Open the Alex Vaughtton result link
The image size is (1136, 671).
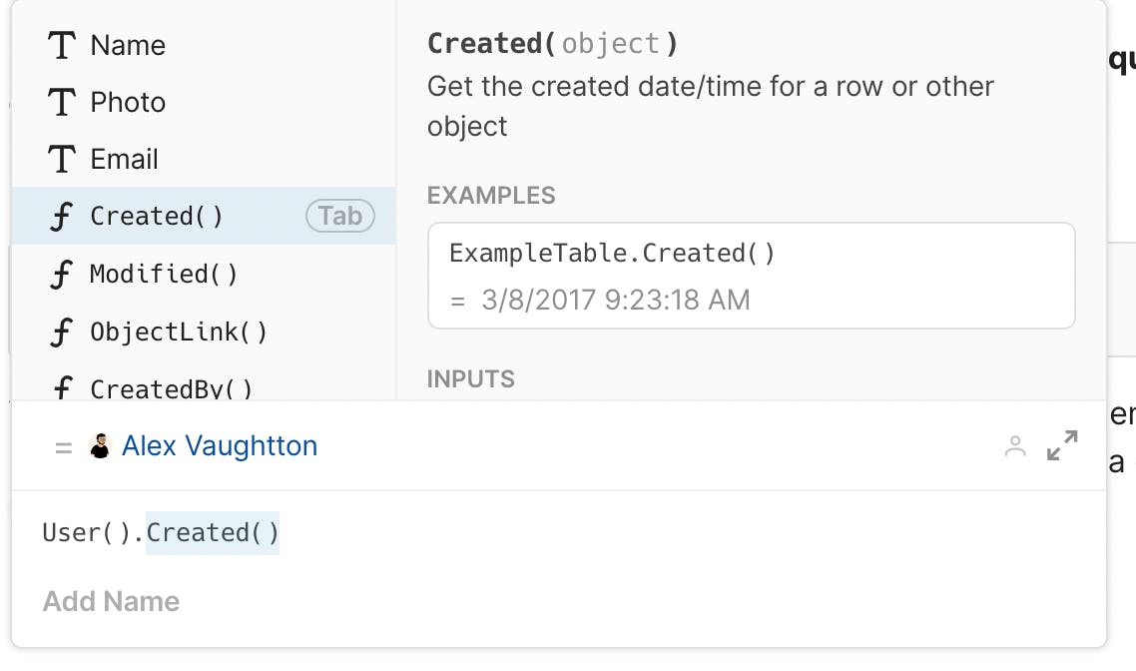pyautogui.click(x=220, y=445)
